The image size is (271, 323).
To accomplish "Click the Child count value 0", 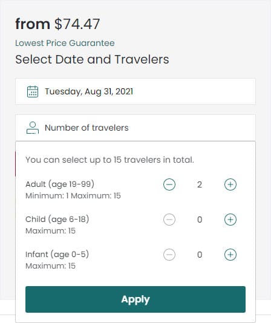I will [200, 220].
